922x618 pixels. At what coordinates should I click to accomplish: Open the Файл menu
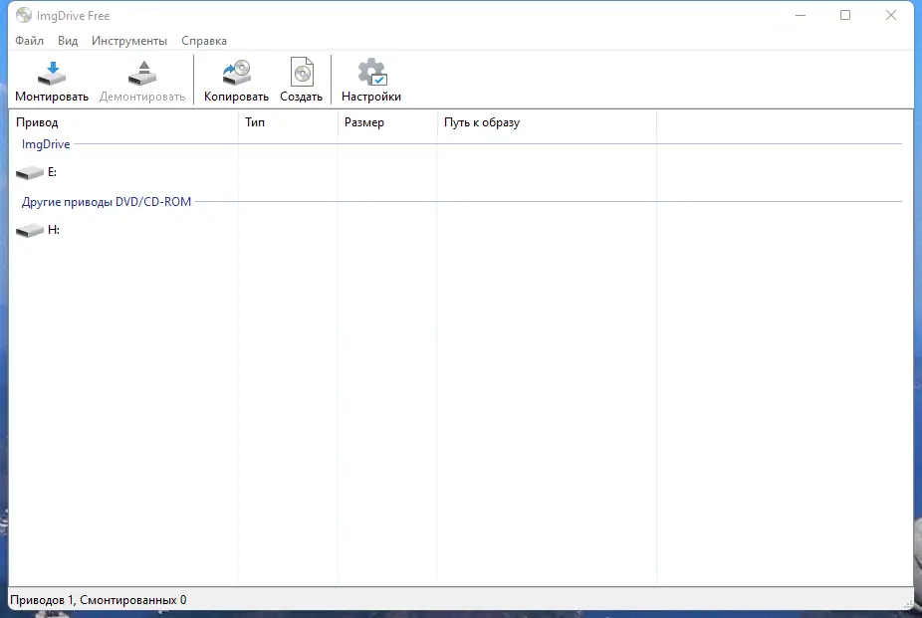(30, 41)
